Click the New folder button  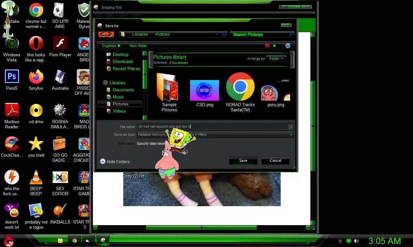click(138, 46)
